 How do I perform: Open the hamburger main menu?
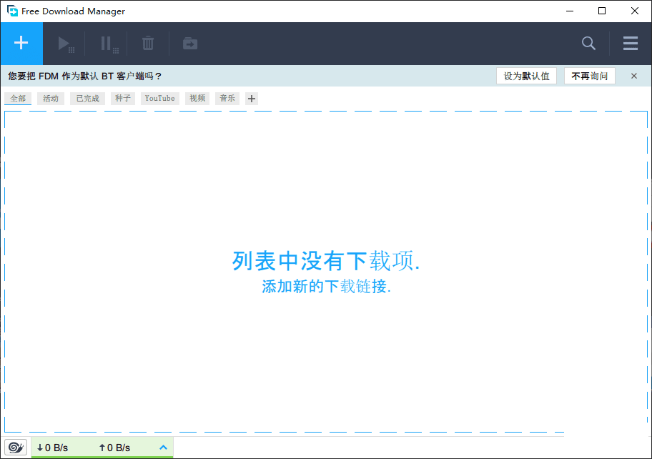(x=631, y=43)
